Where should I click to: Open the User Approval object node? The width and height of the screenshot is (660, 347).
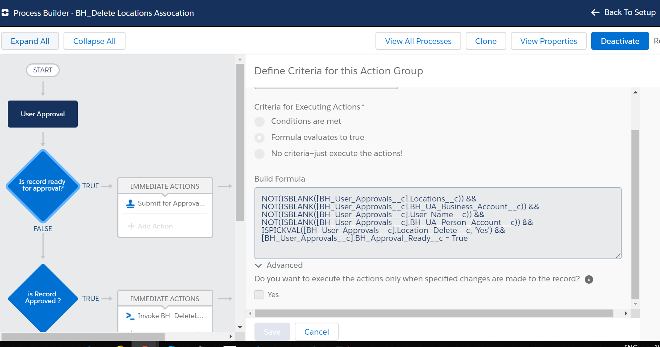pos(43,114)
